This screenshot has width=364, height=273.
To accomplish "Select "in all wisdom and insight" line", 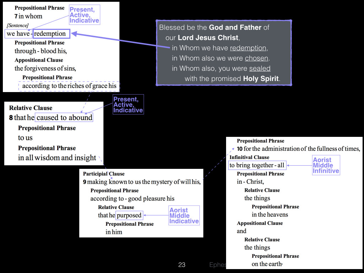I will tap(57, 157).
